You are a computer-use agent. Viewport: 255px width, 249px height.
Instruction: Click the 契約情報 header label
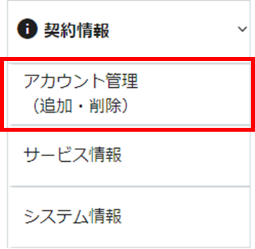coord(77,30)
